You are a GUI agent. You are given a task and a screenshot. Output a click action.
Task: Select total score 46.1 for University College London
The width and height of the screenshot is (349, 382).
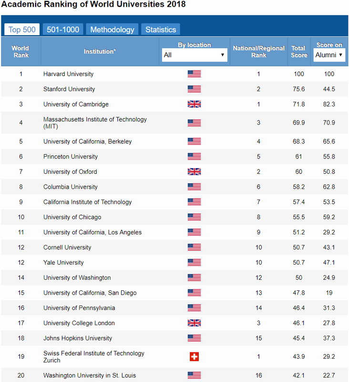pyautogui.click(x=299, y=323)
